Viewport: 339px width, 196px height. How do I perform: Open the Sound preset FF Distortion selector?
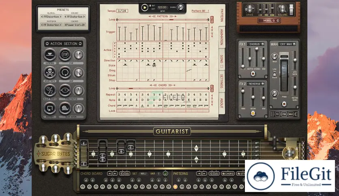[x=75, y=17]
